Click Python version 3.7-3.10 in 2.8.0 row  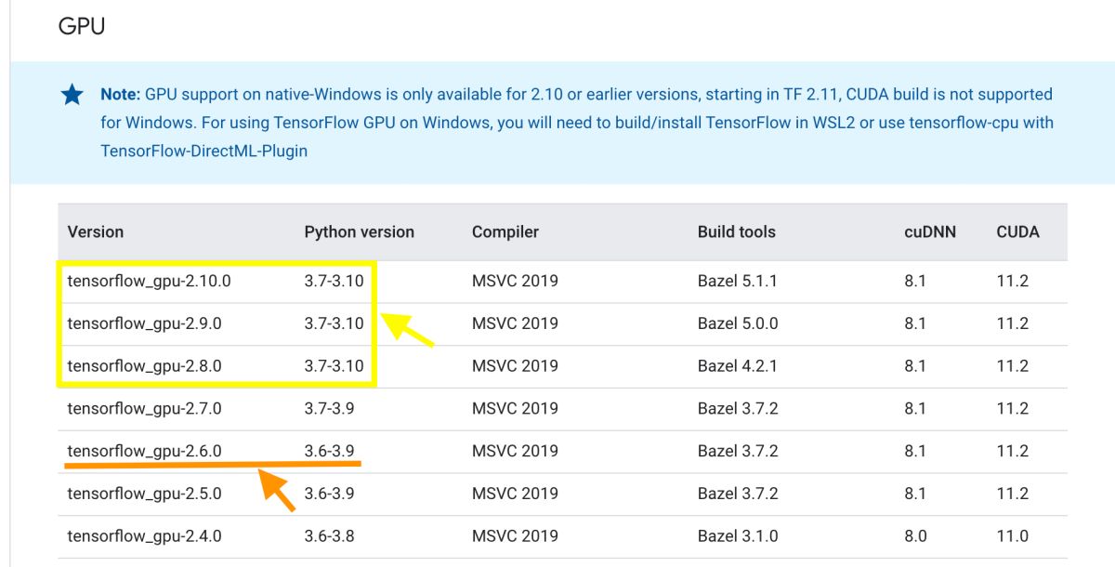coord(334,366)
